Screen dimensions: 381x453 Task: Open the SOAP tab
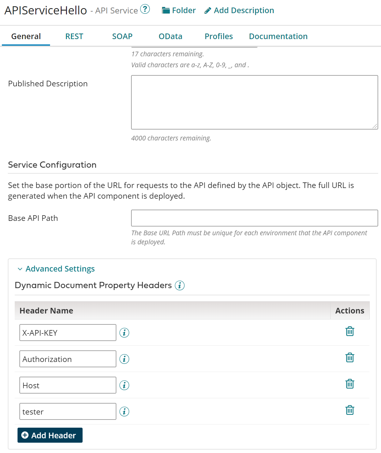click(x=122, y=36)
